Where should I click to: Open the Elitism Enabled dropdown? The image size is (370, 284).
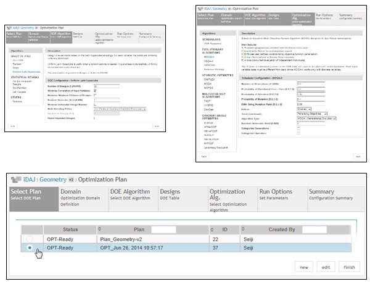304,109
